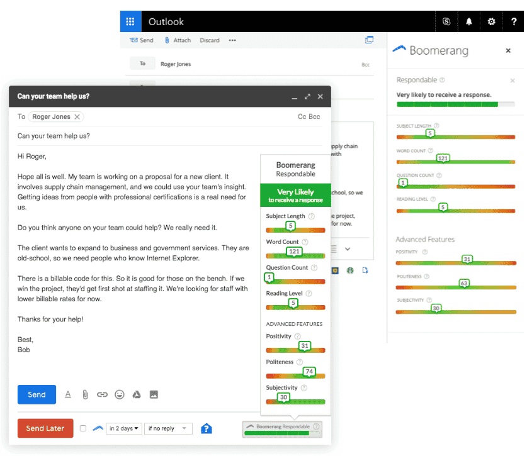Remove Roger Jones recipient chip
This screenshot has height=456, width=527.
[x=77, y=117]
